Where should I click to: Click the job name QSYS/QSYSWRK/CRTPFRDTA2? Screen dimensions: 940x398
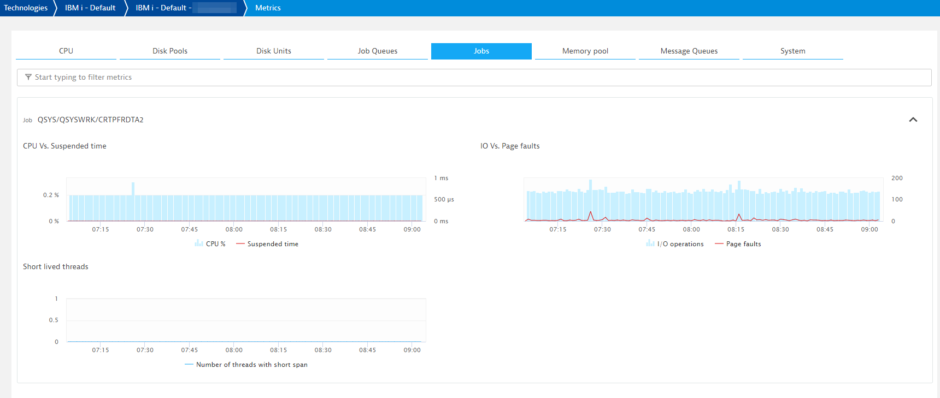pos(91,120)
